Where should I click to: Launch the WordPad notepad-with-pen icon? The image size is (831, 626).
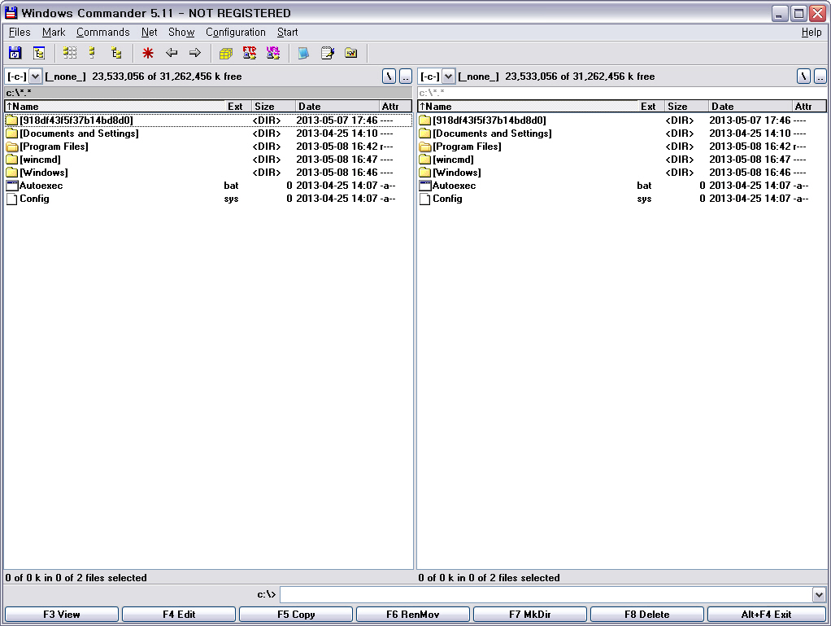[x=328, y=53]
